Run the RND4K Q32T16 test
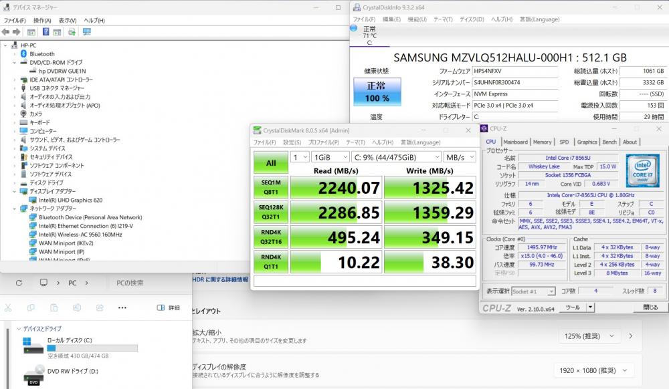The height and width of the screenshot is (389, 669). (x=271, y=237)
